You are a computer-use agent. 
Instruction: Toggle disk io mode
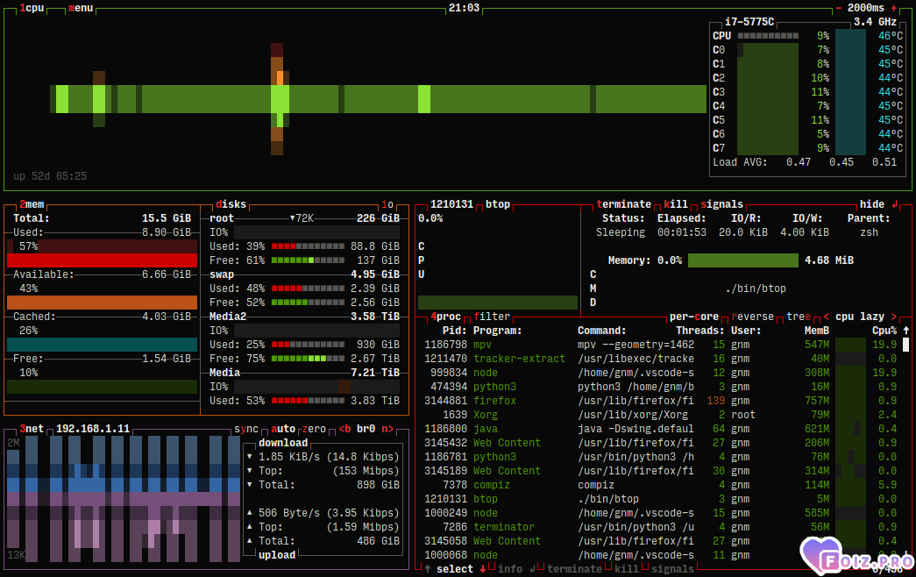tap(387, 204)
